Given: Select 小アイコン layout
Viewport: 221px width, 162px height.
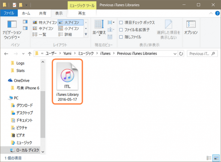Looking at the screenshot, I should (x=69, y=28).
